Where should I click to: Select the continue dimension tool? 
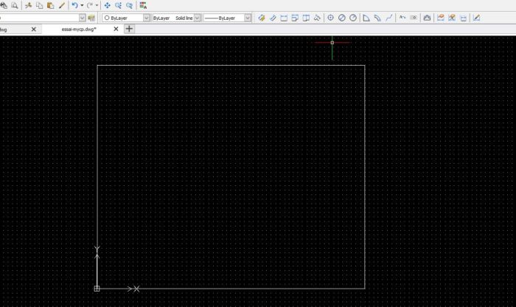pyautogui.click(x=306, y=18)
